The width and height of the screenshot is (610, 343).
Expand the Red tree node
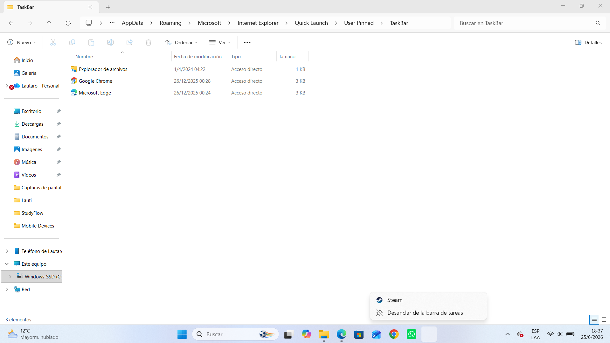pos(7,289)
